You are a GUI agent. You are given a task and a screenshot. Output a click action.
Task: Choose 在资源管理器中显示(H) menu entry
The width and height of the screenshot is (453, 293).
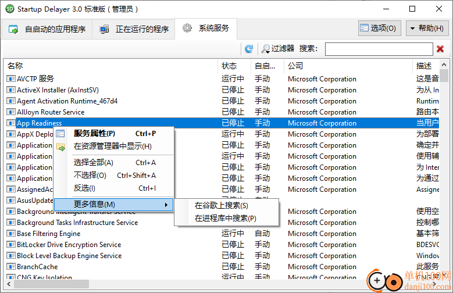(115, 146)
